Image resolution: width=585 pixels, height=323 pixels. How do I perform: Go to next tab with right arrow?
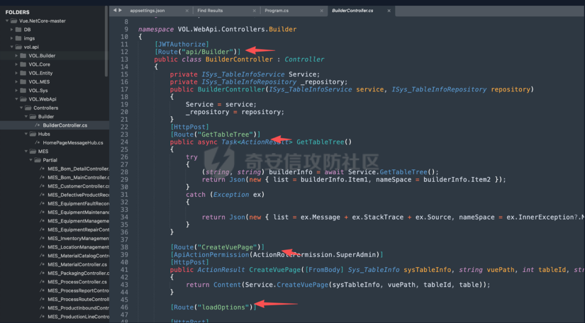(x=120, y=10)
